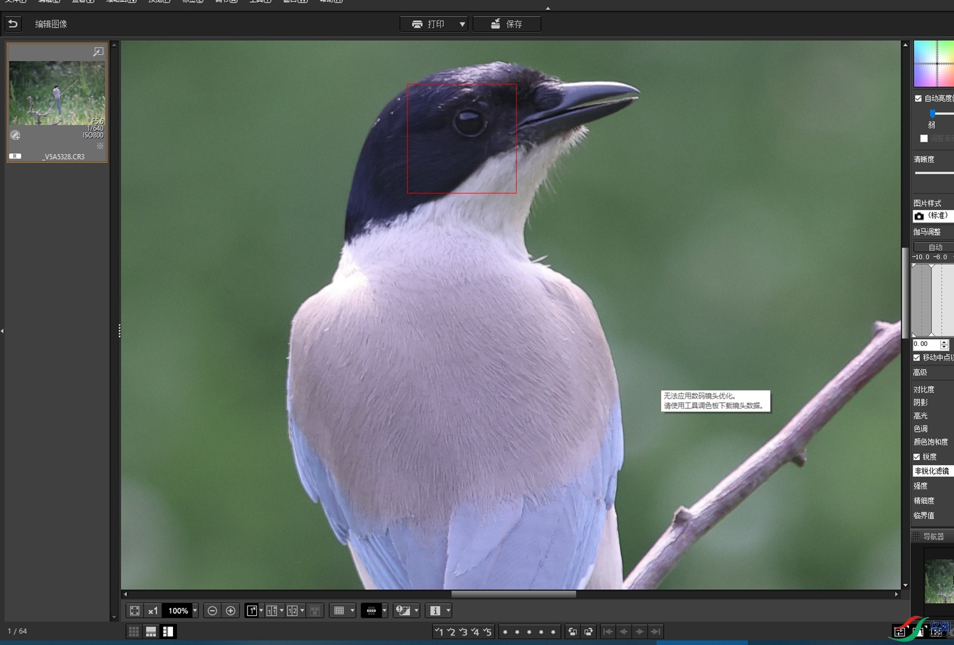Image resolution: width=954 pixels, height=645 pixels.
Task: Click the 打印 print button
Action: [x=428, y=24]
